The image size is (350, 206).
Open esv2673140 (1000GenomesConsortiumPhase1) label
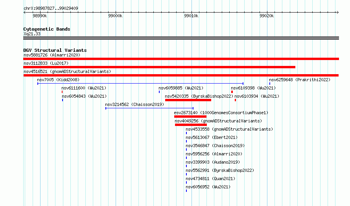point(221,113)
